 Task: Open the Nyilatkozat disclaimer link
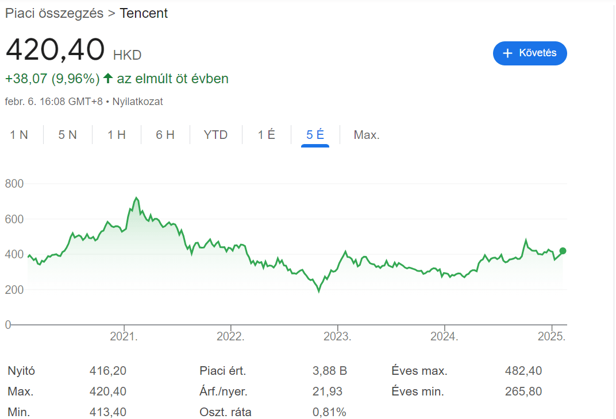coord(138,101)
